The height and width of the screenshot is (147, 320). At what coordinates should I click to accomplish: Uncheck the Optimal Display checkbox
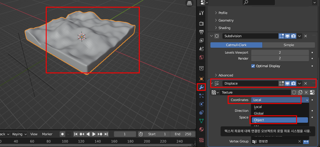point(253,66)
